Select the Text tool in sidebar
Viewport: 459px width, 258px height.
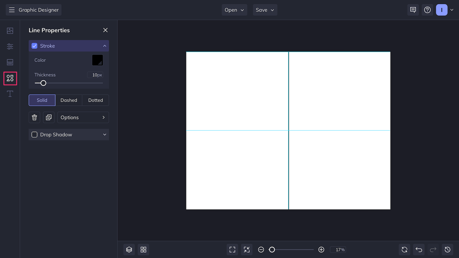(10, 94)
